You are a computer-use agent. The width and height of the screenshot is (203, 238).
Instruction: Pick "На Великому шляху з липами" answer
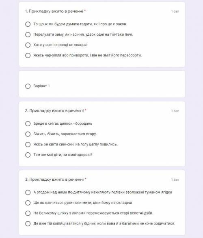click(28, 213)
